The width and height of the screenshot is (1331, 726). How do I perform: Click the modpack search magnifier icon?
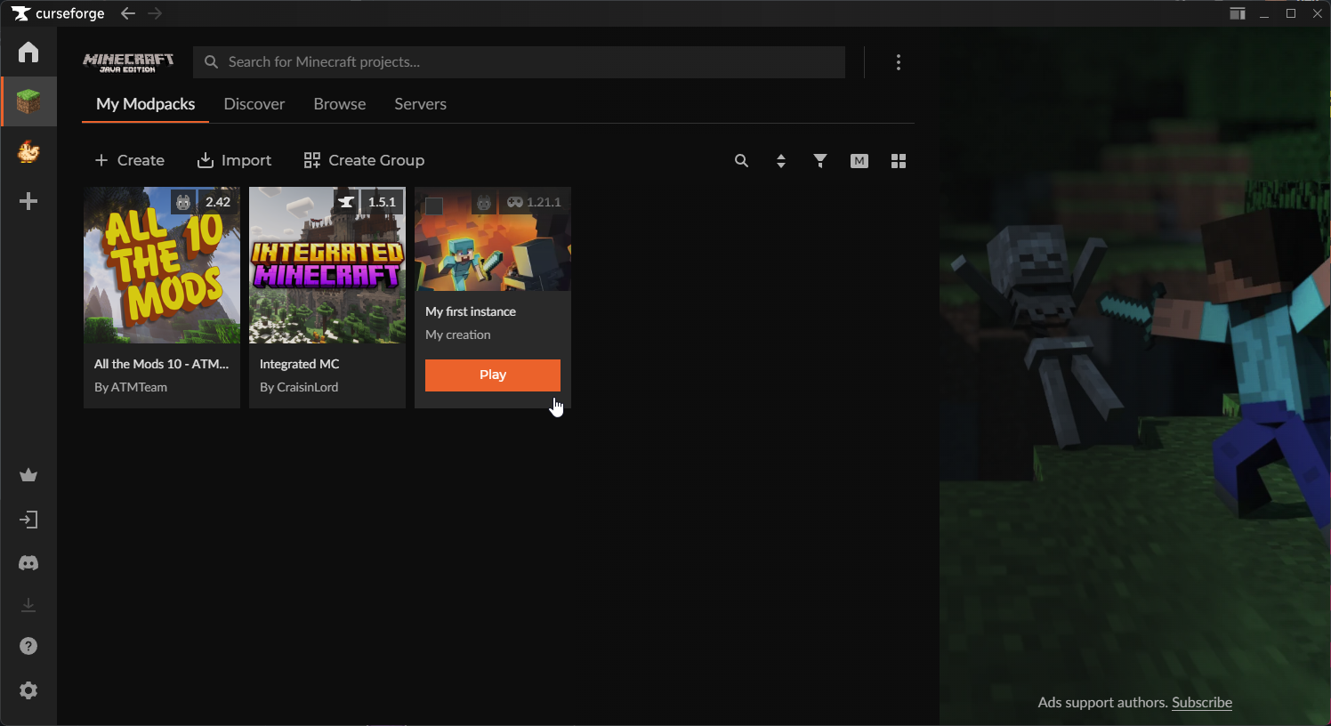tap(741, 161)
